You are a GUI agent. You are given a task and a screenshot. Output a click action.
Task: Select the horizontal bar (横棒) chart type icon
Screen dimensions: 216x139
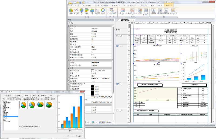[87, 10]
